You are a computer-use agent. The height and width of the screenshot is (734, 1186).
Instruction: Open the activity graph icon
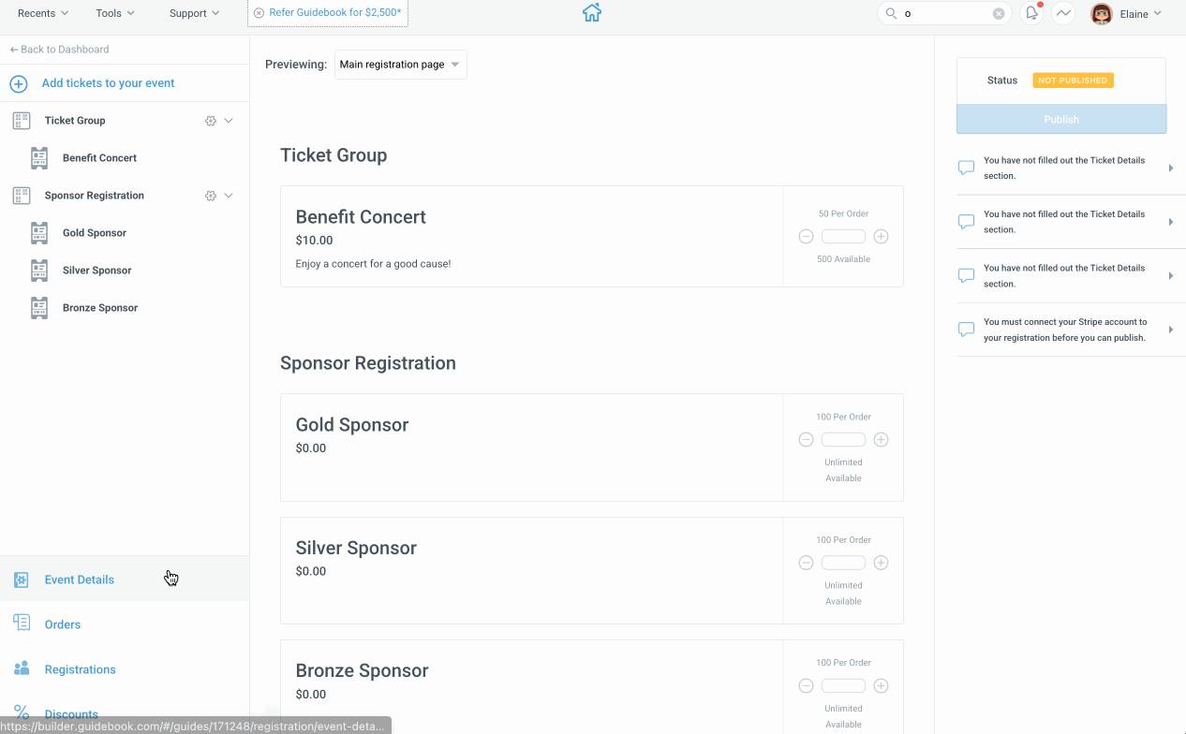click(x=1062, y=13)
